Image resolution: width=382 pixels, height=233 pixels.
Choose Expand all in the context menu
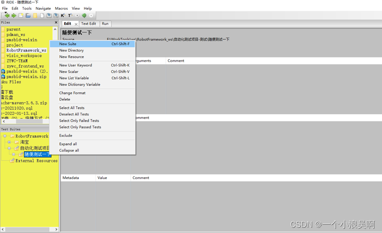click(93, 144)
